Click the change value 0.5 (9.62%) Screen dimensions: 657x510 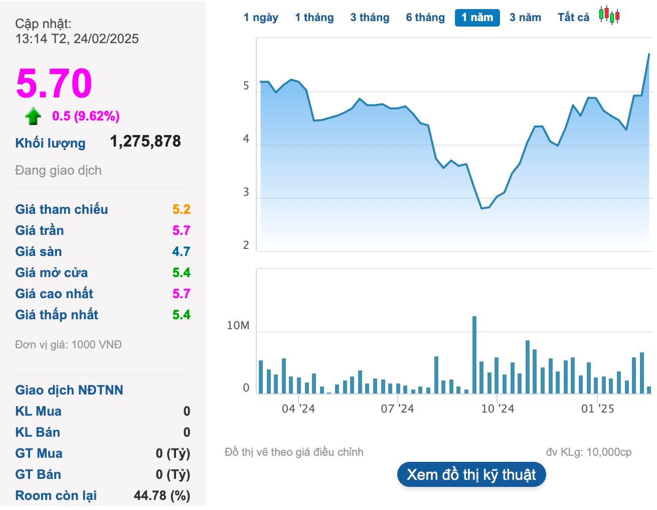pyautogui.click(x=86, y=116)
